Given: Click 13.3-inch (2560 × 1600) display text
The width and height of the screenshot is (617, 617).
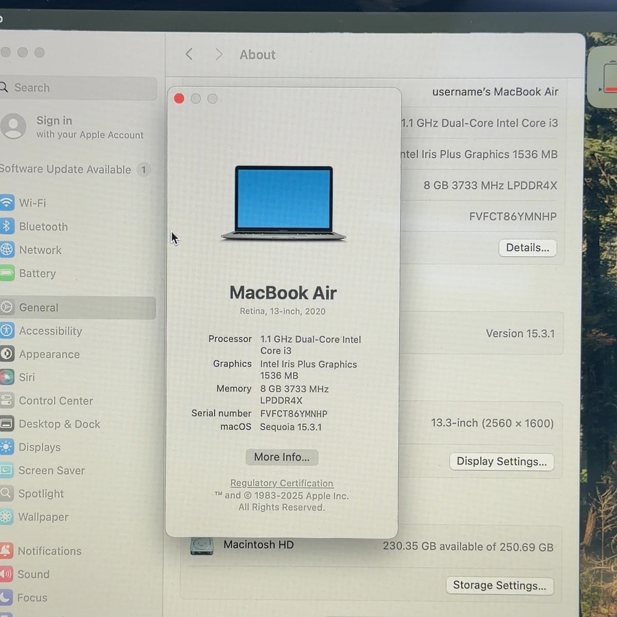Looking at the screenshot, I should point(492,423).
